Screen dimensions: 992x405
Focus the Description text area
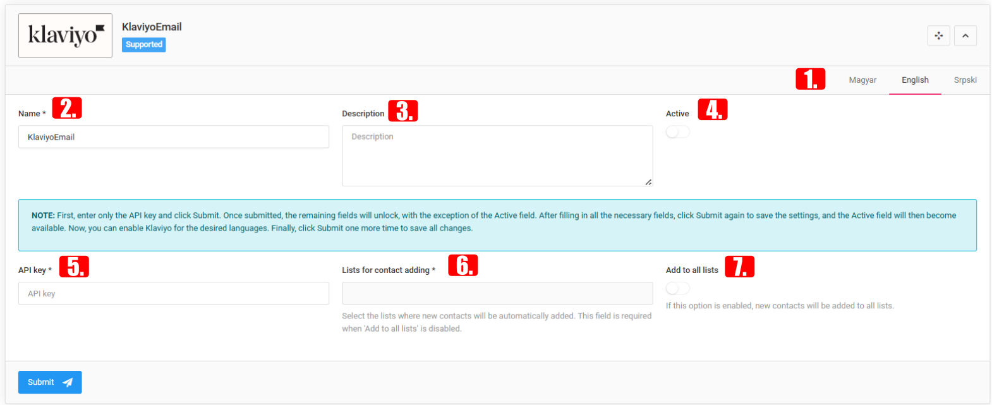497,155
